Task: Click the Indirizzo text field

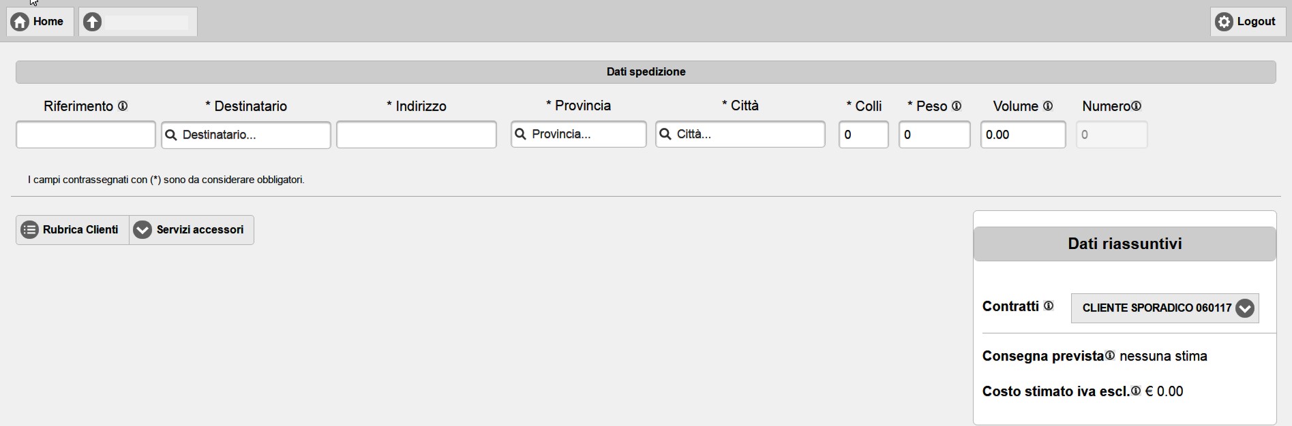Action: [x=416, y=135]
